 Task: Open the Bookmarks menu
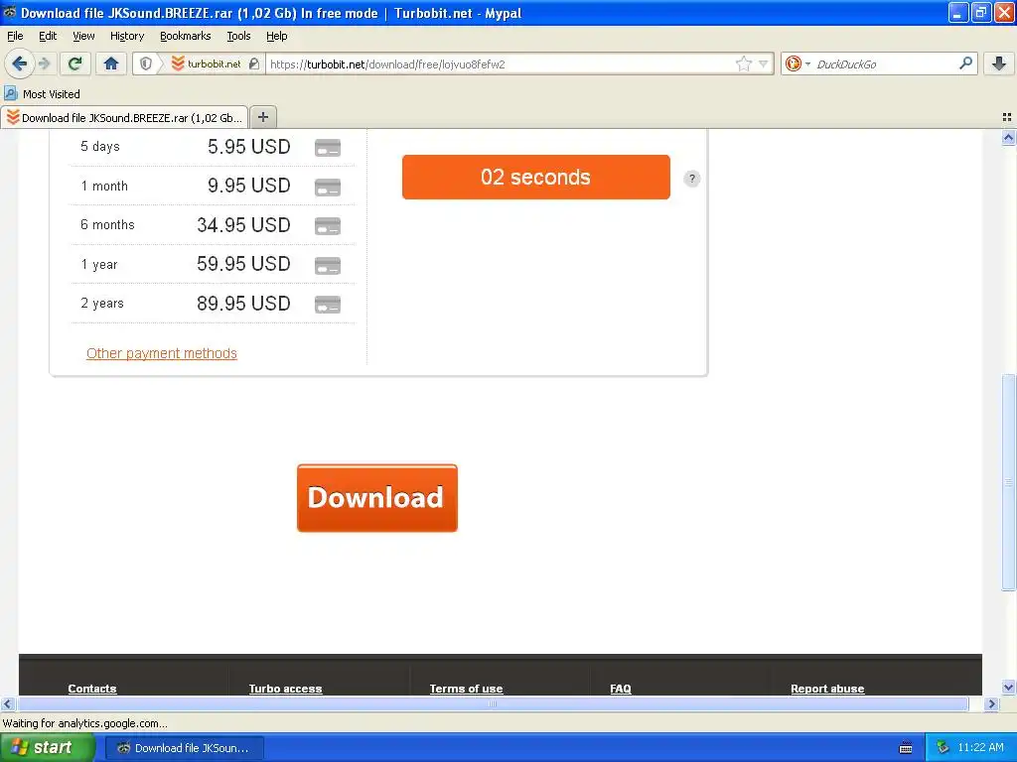point(185,36)
